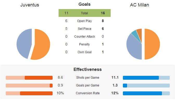The width and height of the screenshot is (176, 101).
Task: Click the green Total goals row
Action: [85, 13]
